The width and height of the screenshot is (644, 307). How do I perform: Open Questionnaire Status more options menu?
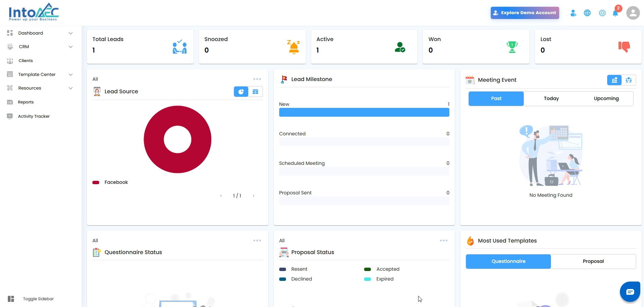[257, 241]
